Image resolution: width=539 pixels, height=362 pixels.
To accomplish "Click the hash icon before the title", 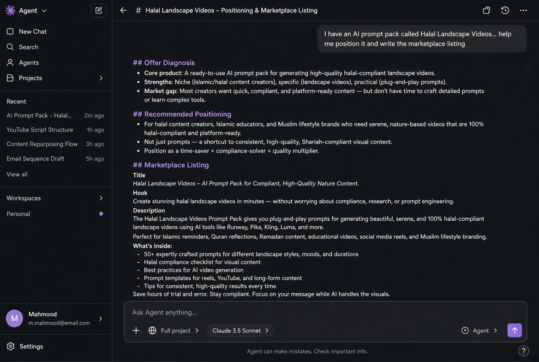I will [138, 10].
